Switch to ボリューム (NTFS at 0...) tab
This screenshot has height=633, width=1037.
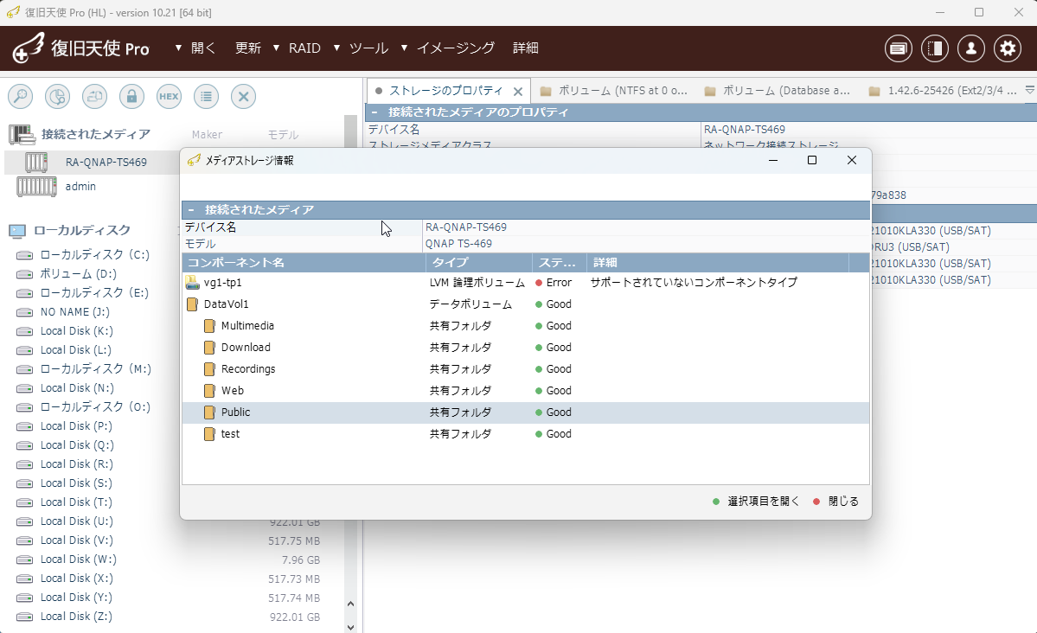(x=613, y=91)
